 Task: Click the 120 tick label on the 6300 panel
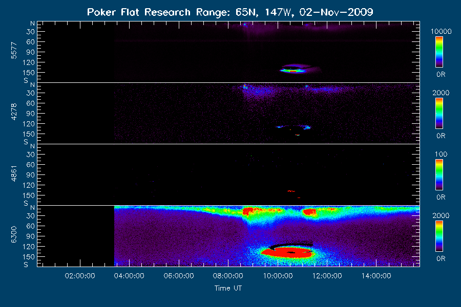tap(29, 247)
